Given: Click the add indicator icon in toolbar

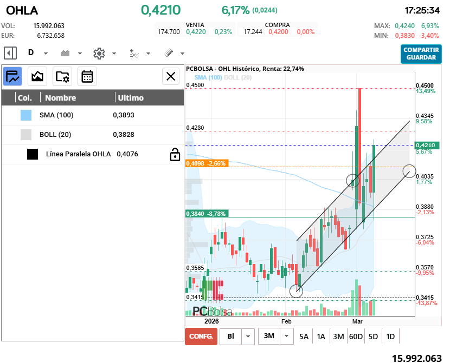Looking at the screenshot, I should 134,53.
